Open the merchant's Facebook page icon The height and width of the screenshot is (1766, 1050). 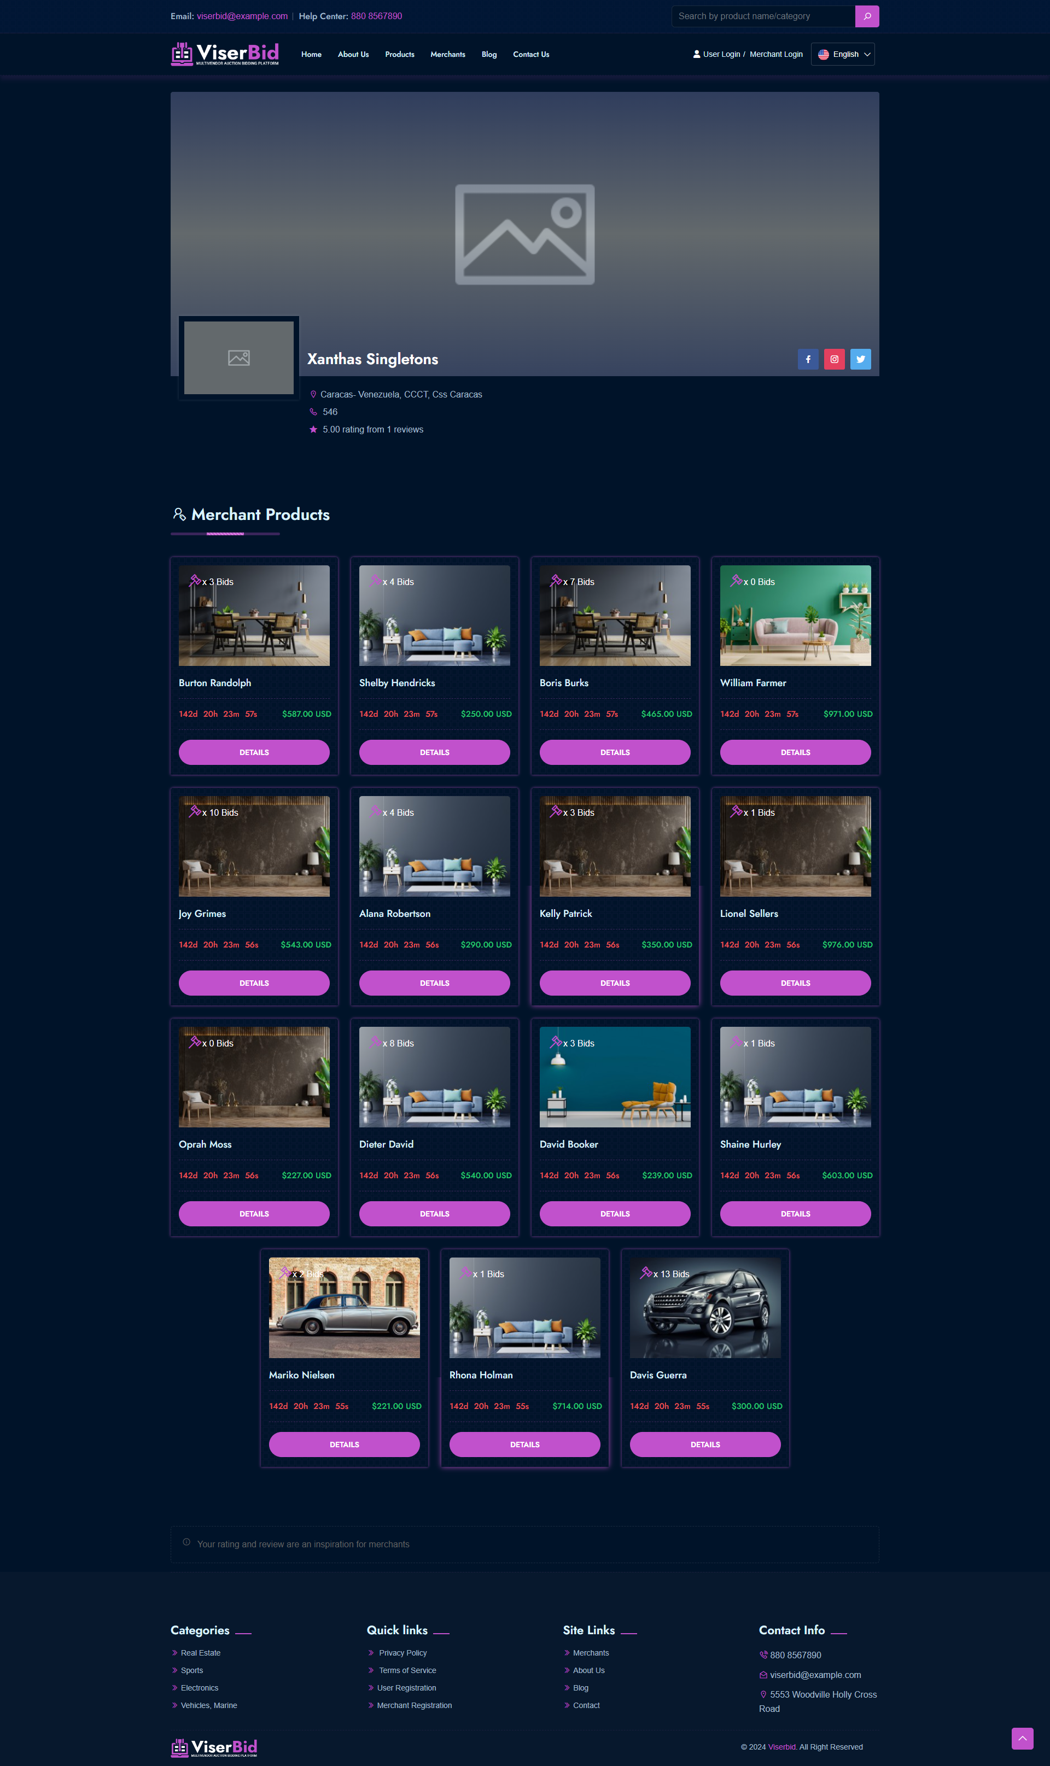pos(808,359)
